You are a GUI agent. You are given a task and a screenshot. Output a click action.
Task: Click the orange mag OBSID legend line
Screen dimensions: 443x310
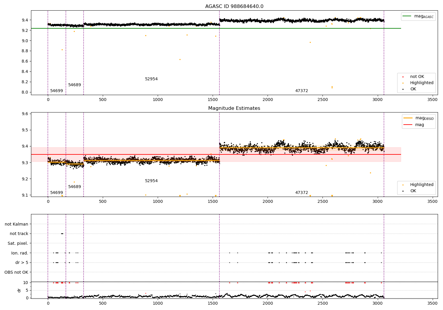tap(408, 118)
